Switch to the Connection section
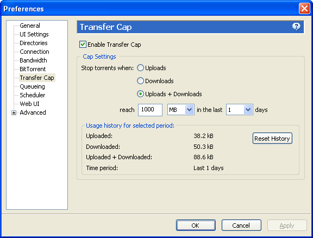This screenshot has width=313, height=238. click(x=34, y=52)
